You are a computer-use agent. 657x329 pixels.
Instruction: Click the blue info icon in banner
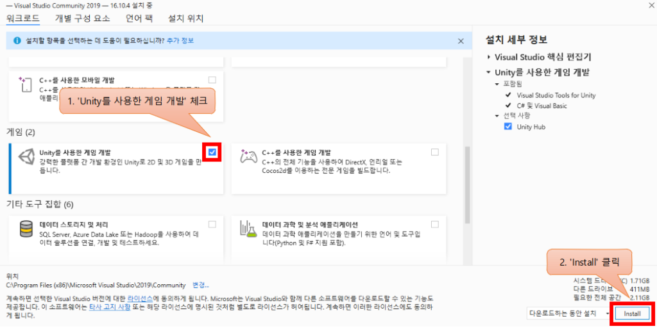click(x=17, y=40)
